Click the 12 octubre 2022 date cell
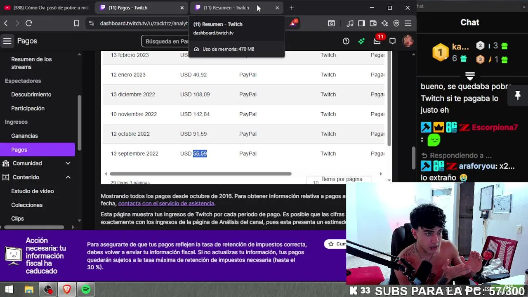Viewport: 528px width, 297px height. pyautogui.click(x=130, y=134)
